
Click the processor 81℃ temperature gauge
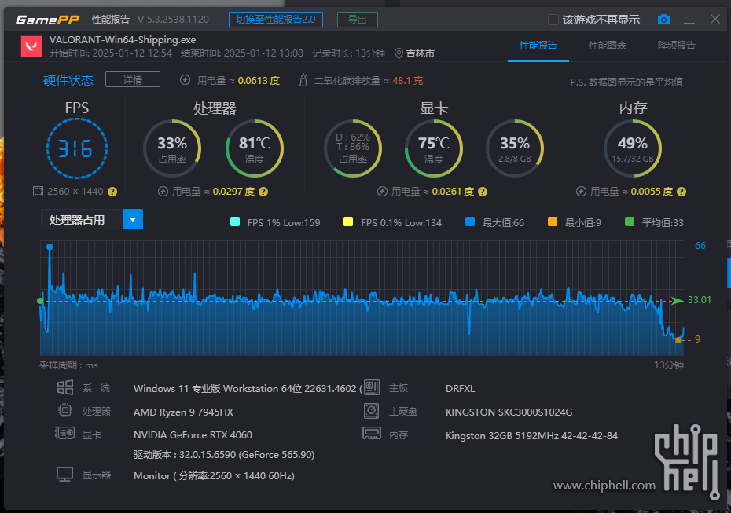(255, 148)
